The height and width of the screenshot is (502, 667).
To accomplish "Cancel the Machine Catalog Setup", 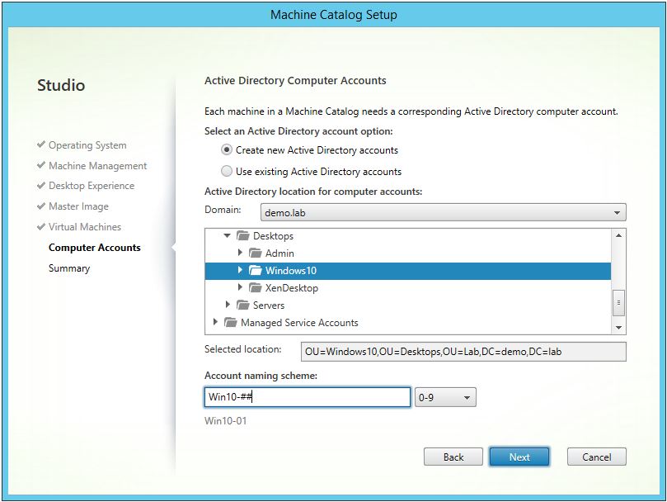I will (596, 457).
